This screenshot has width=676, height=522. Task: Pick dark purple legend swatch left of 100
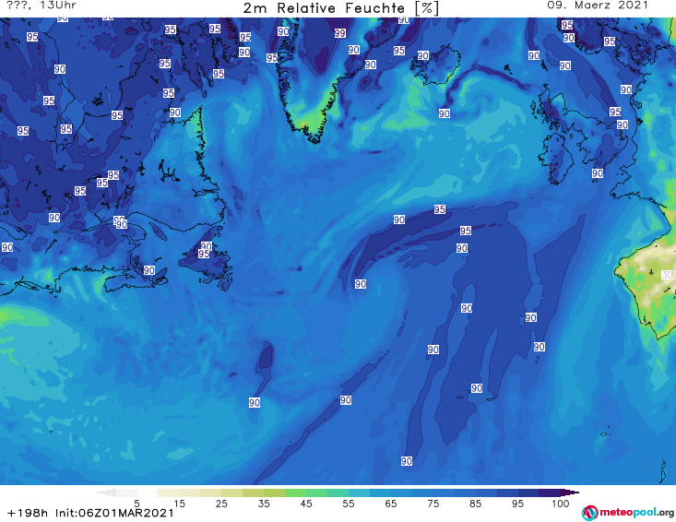[x=550, y=492]
